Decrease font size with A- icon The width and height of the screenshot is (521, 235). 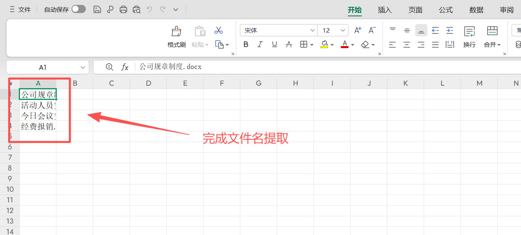pyautogui.click(x=372, y=30)
